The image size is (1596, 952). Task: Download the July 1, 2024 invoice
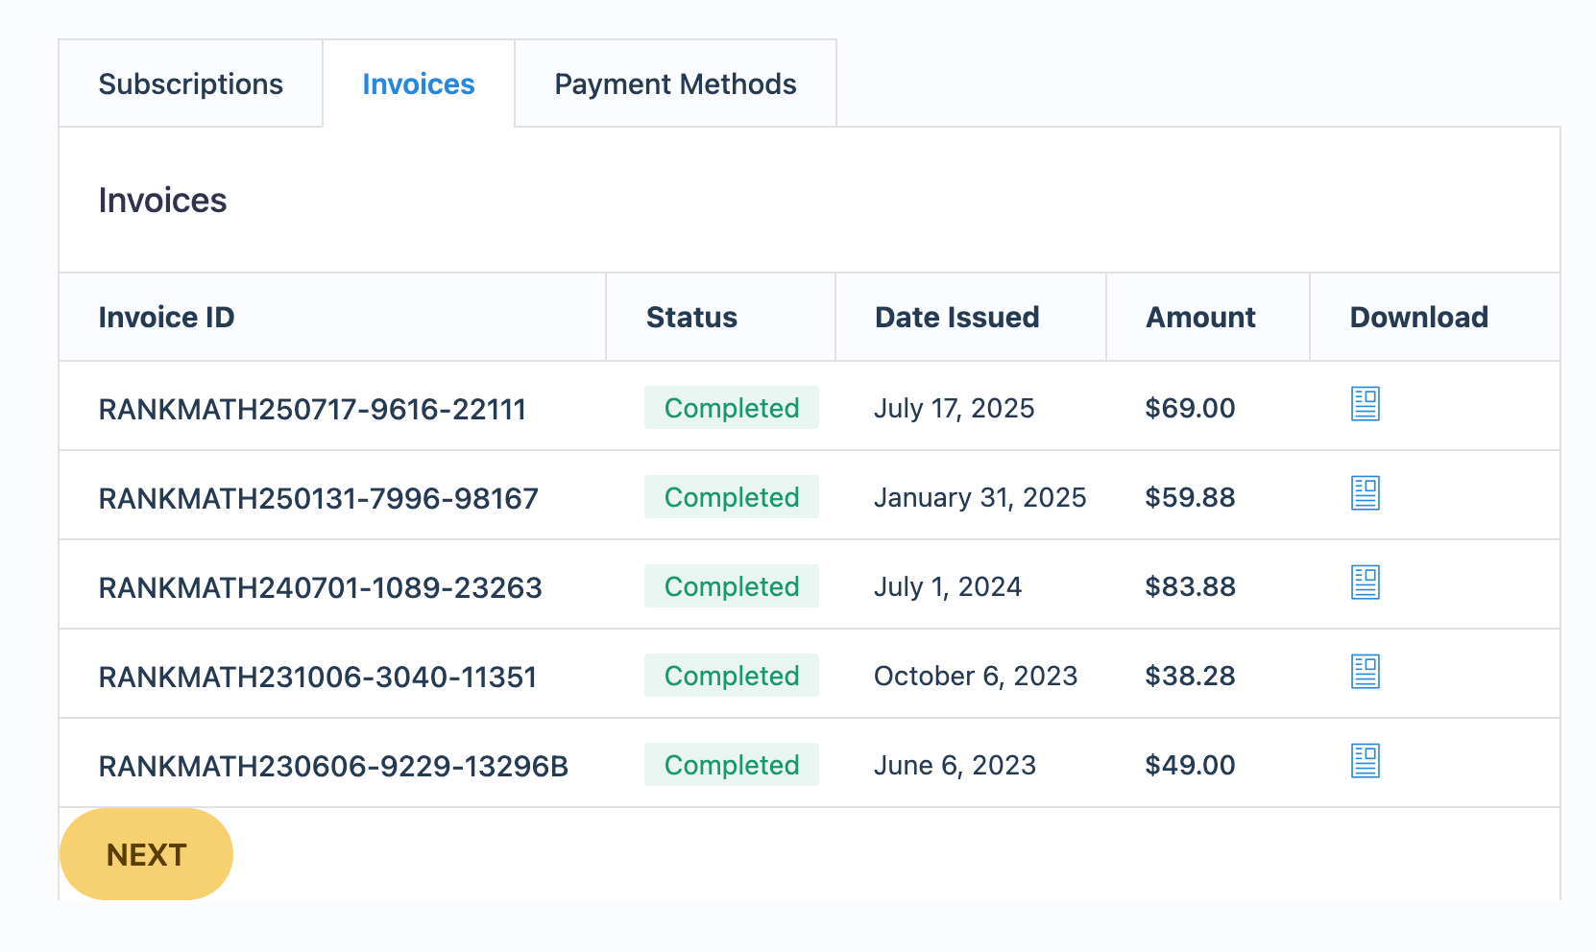pyautogui.click(x=1366, y=582)
